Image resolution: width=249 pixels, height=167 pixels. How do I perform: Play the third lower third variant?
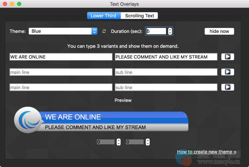click(x=228, y=87)
